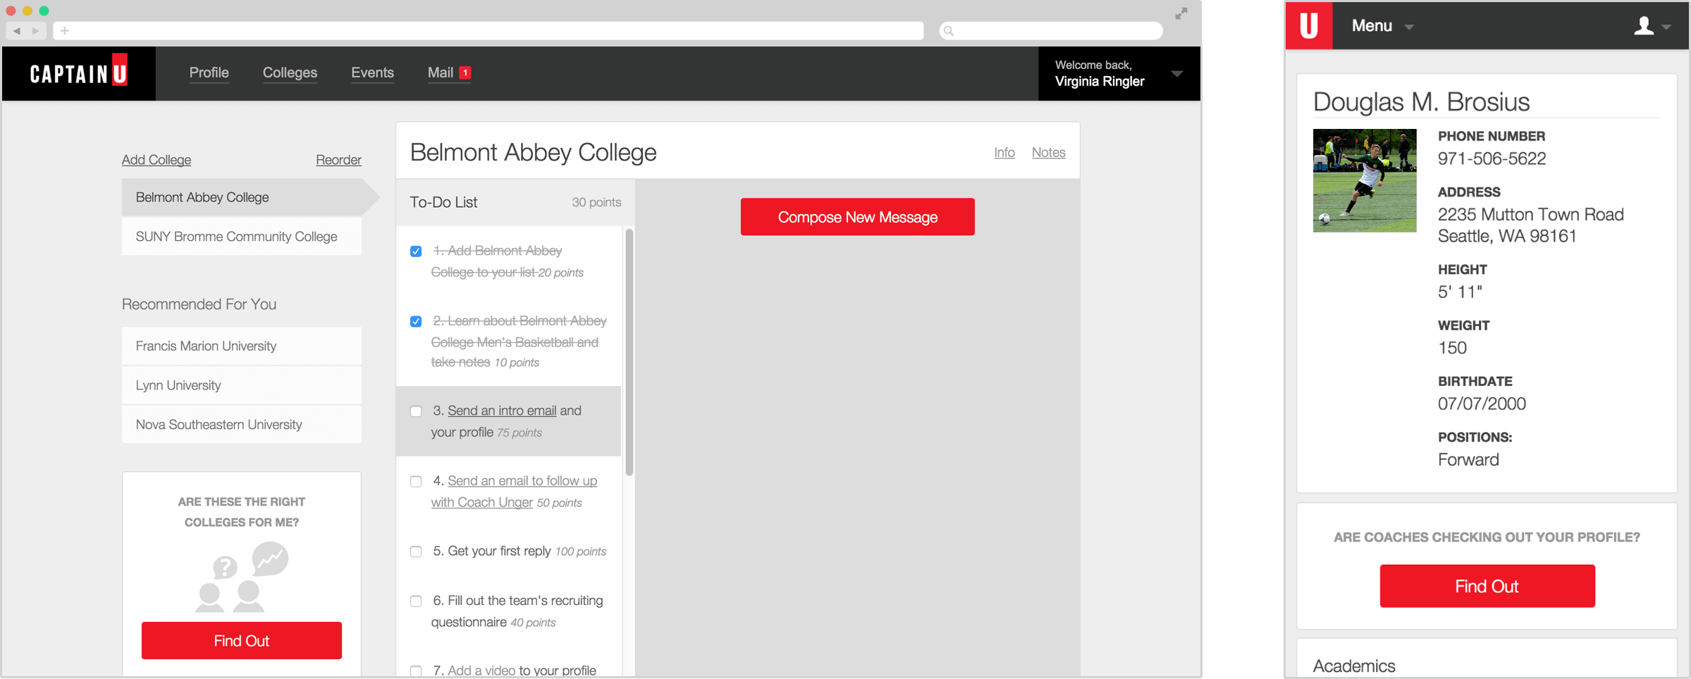Click the browser search field
This screenshot has height=679, width=1691.
[x=1051, y=31]
